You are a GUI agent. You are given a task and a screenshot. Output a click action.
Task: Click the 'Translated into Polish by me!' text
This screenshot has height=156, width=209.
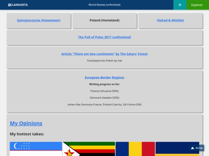click(x=104, y=60)
